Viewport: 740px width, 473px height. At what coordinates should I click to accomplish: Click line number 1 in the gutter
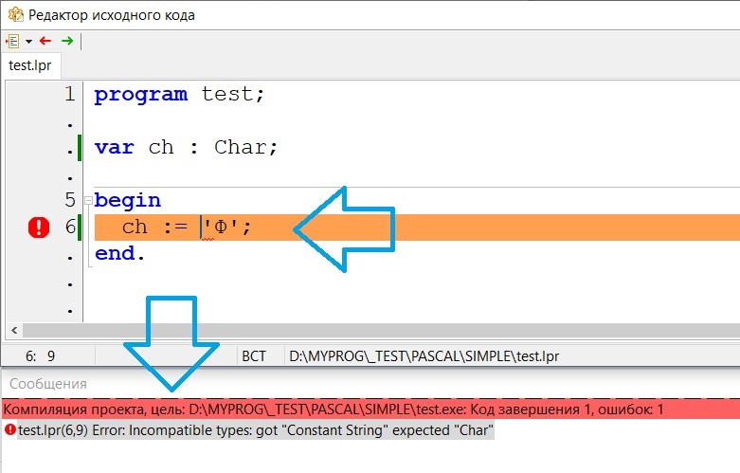click(70, 94)
